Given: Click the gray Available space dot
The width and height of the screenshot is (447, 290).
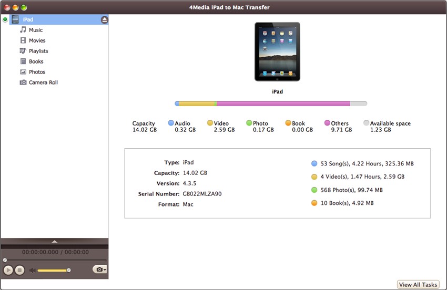Looking at the screenshot, I should [367, 123].
